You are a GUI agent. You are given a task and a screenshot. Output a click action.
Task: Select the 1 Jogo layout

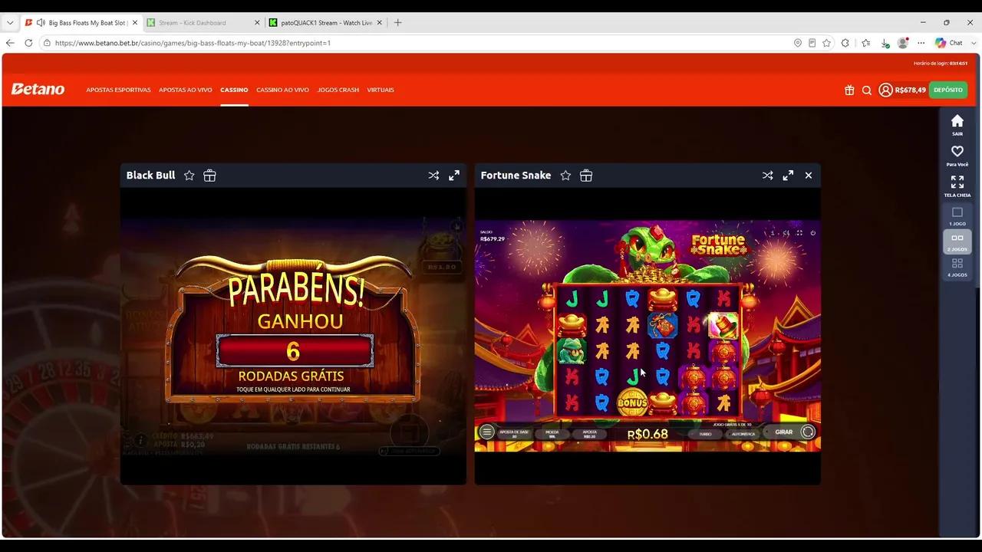tap(957, 216)
